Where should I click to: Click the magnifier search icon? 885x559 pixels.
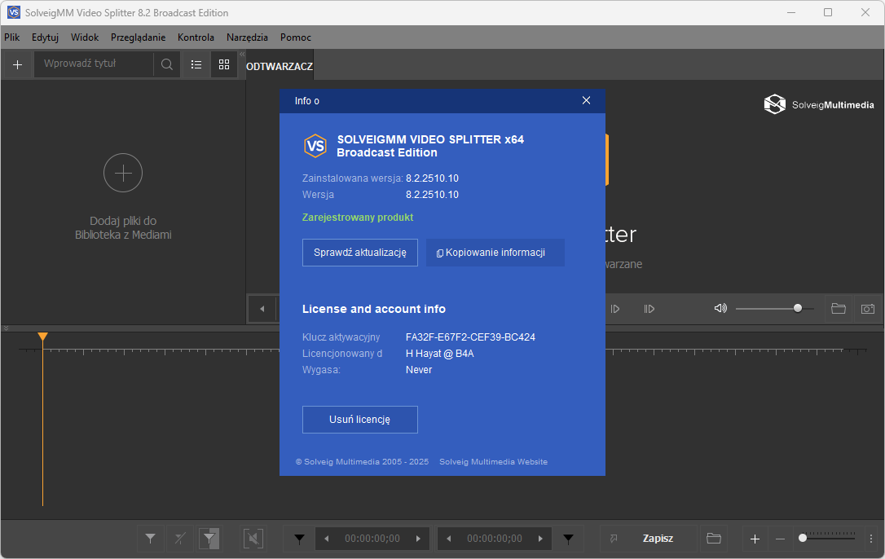tap(166, 64)
